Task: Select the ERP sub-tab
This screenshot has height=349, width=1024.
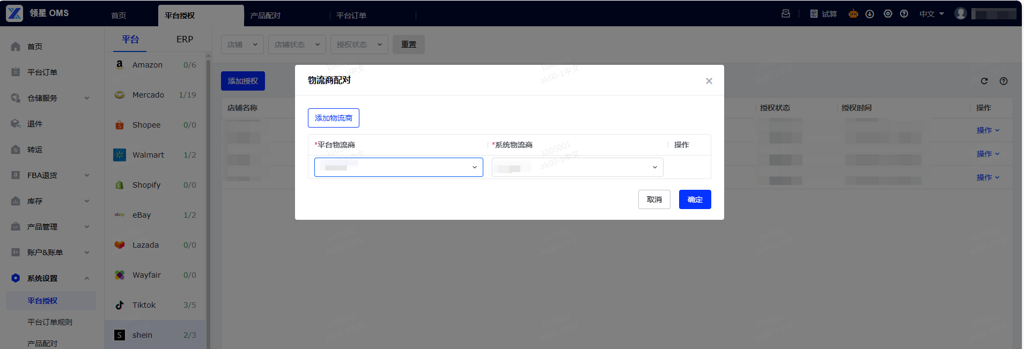Action: [x=185, y=39]
